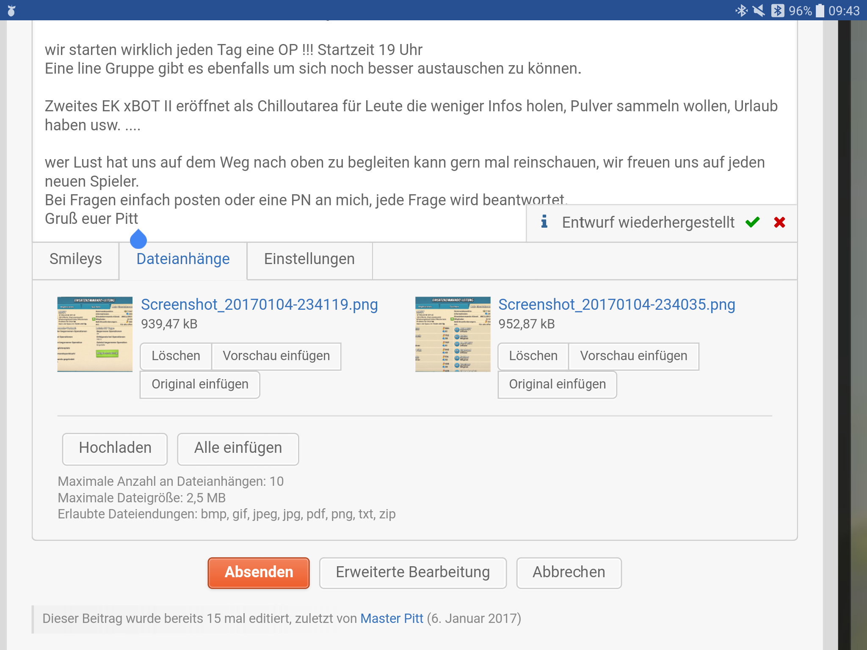Select the Dateianhänge tab
Screen dimensions: 867x650
(x=183, y=259)
